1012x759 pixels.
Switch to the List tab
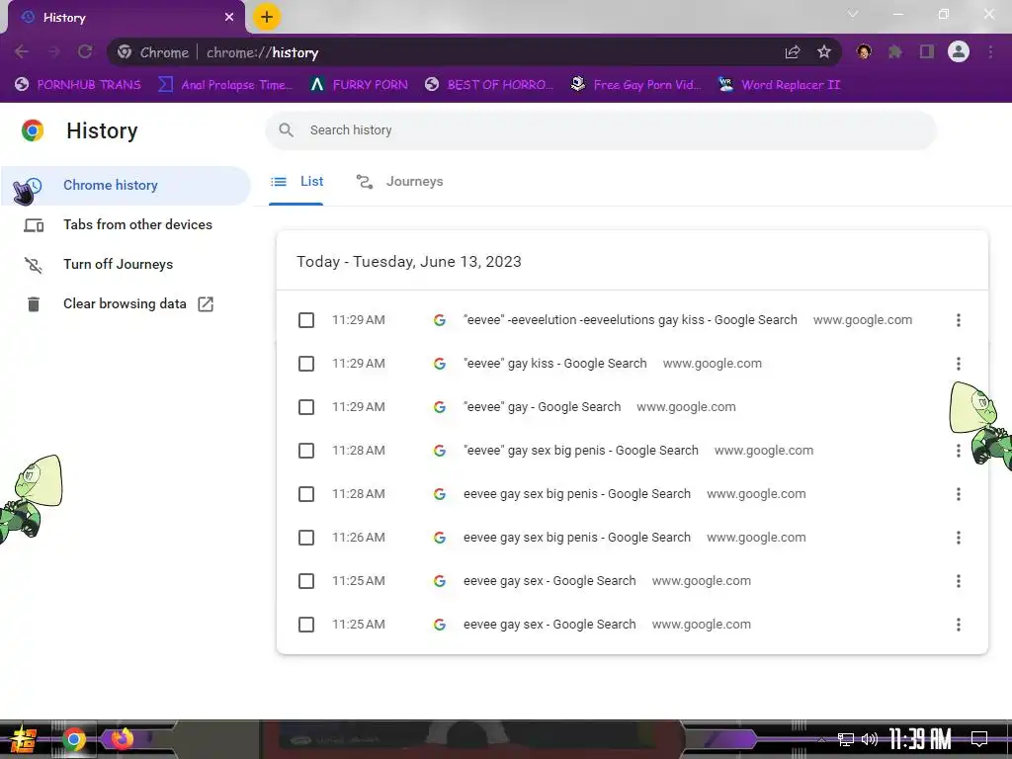[296, 182]
